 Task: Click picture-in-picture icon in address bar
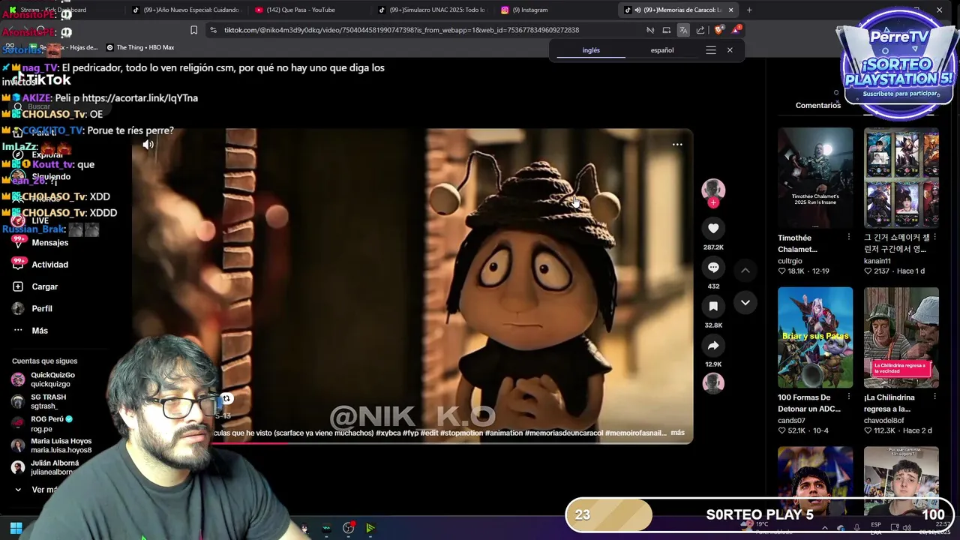(x=666, y=30)
